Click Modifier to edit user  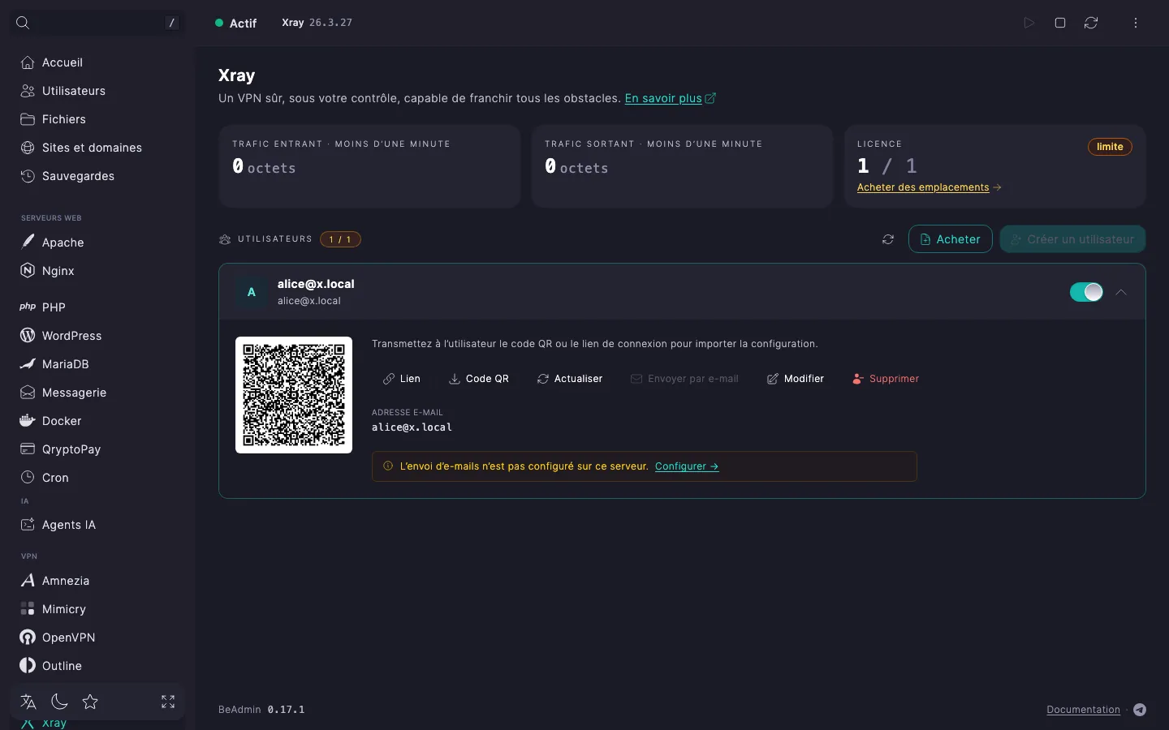[796, 379]
